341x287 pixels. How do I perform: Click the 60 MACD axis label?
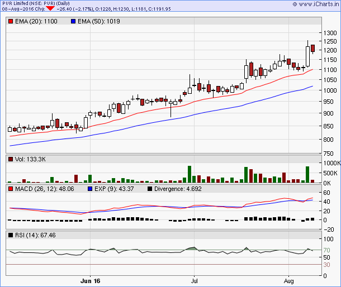[x=326, y=193]
